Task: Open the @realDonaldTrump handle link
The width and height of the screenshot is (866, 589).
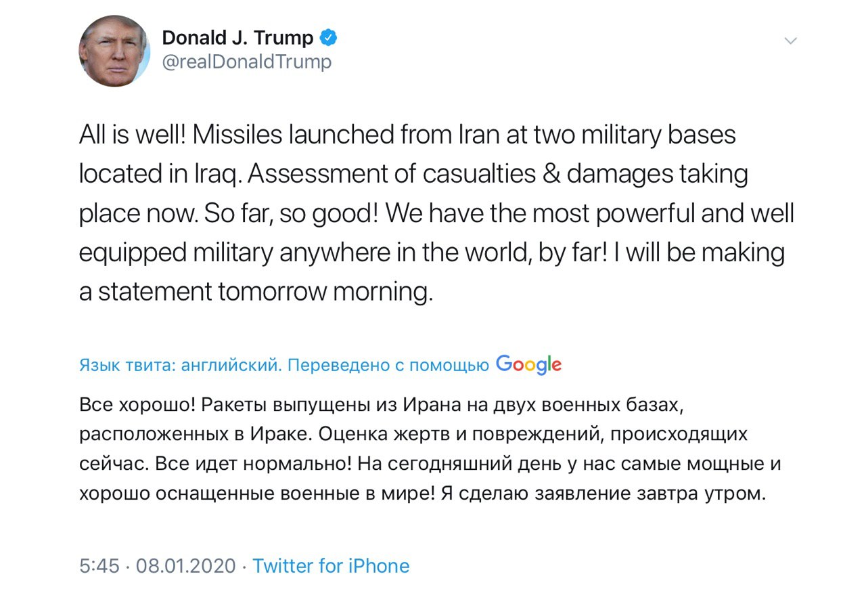Action: (x=247, y=62)
